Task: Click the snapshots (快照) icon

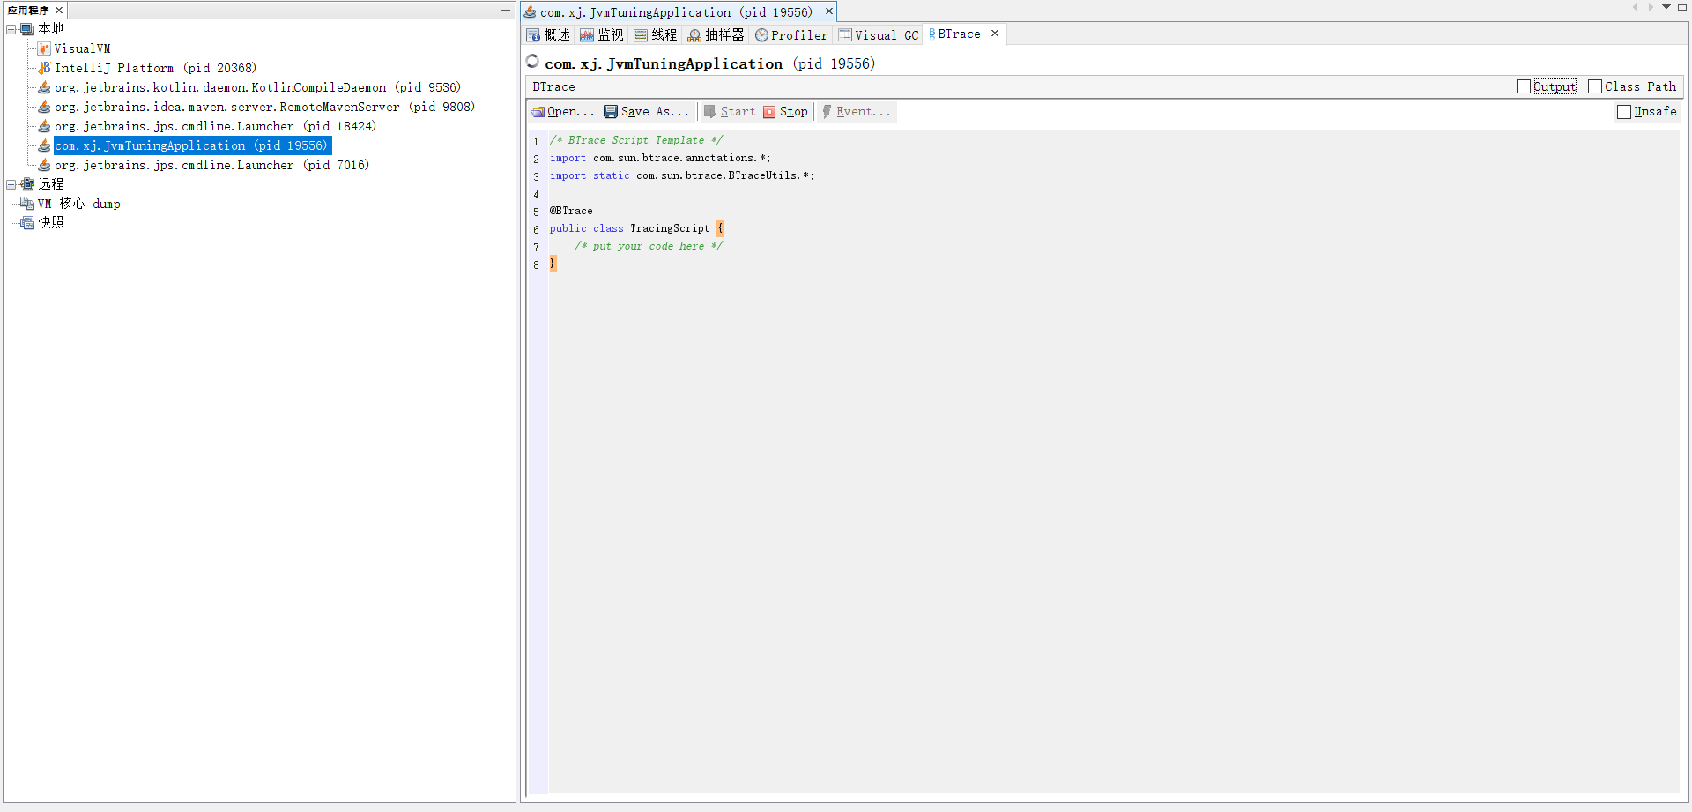Action: (27, 223)
